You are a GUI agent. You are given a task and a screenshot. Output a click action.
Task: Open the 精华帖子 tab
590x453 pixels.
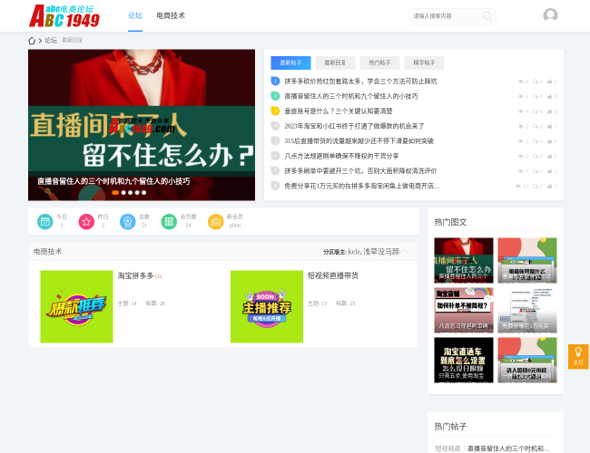coord(424,63)
